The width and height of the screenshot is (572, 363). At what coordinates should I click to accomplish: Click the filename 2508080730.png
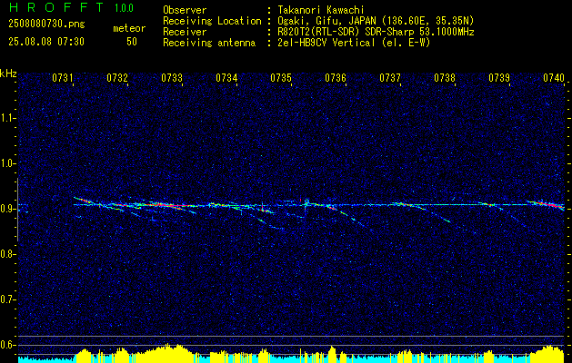pos(46,25)
